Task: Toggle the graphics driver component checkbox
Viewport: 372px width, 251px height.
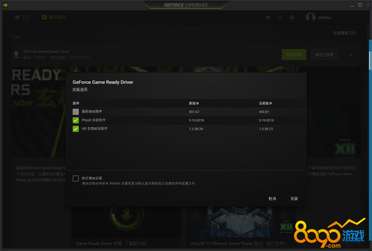Action: [76, 112]
